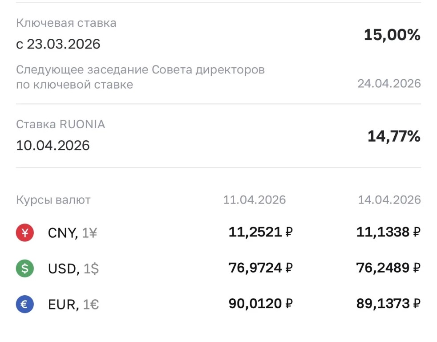Click the red CNY yuan currency icon
This screenshot has width=437, height=342.
[25, 232]
